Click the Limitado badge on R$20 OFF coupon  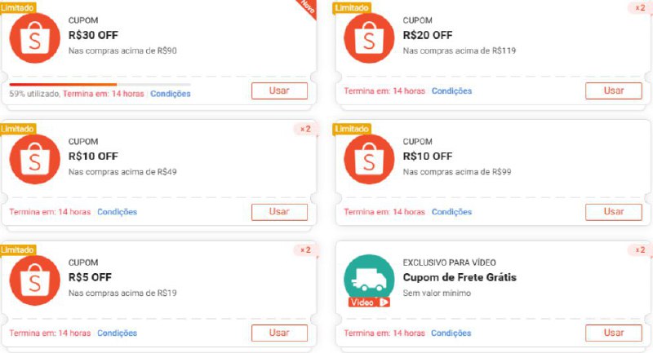(352, 7)
